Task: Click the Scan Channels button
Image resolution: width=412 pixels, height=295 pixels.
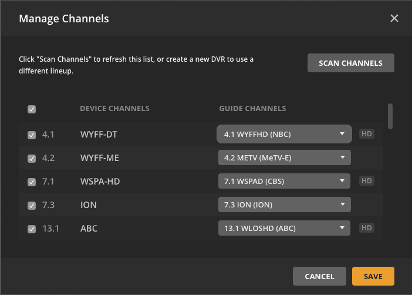Action: 351,63
